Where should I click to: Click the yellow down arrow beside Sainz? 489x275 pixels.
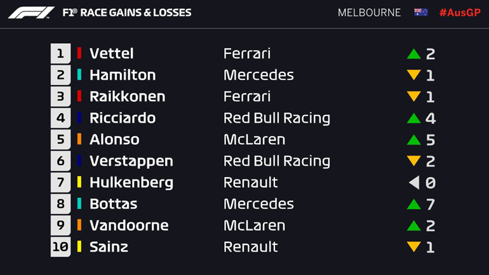(x=414, y=248)
